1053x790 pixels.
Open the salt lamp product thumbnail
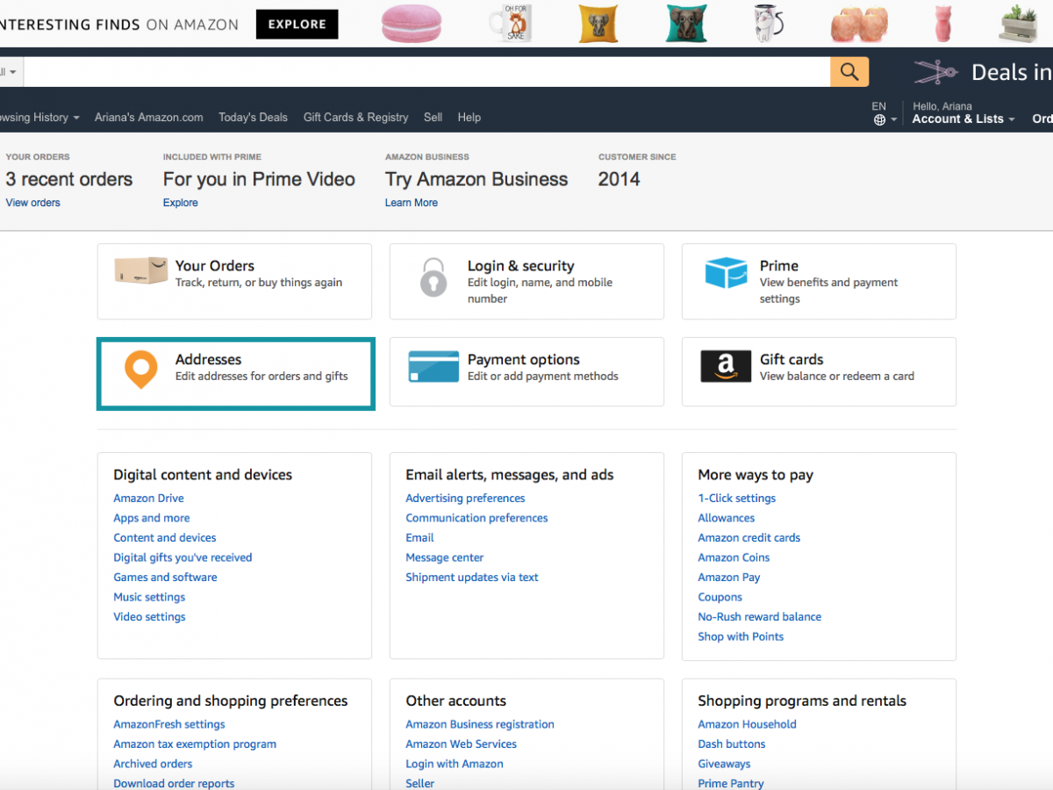point(861,24)
